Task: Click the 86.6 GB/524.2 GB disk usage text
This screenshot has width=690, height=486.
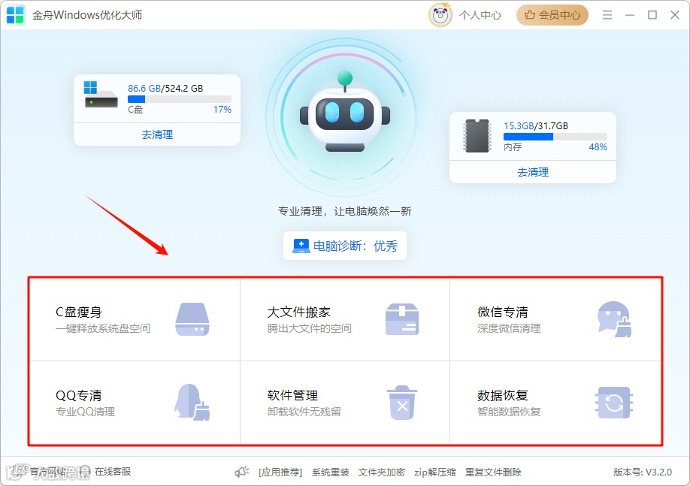Action: tap(165, 89)
